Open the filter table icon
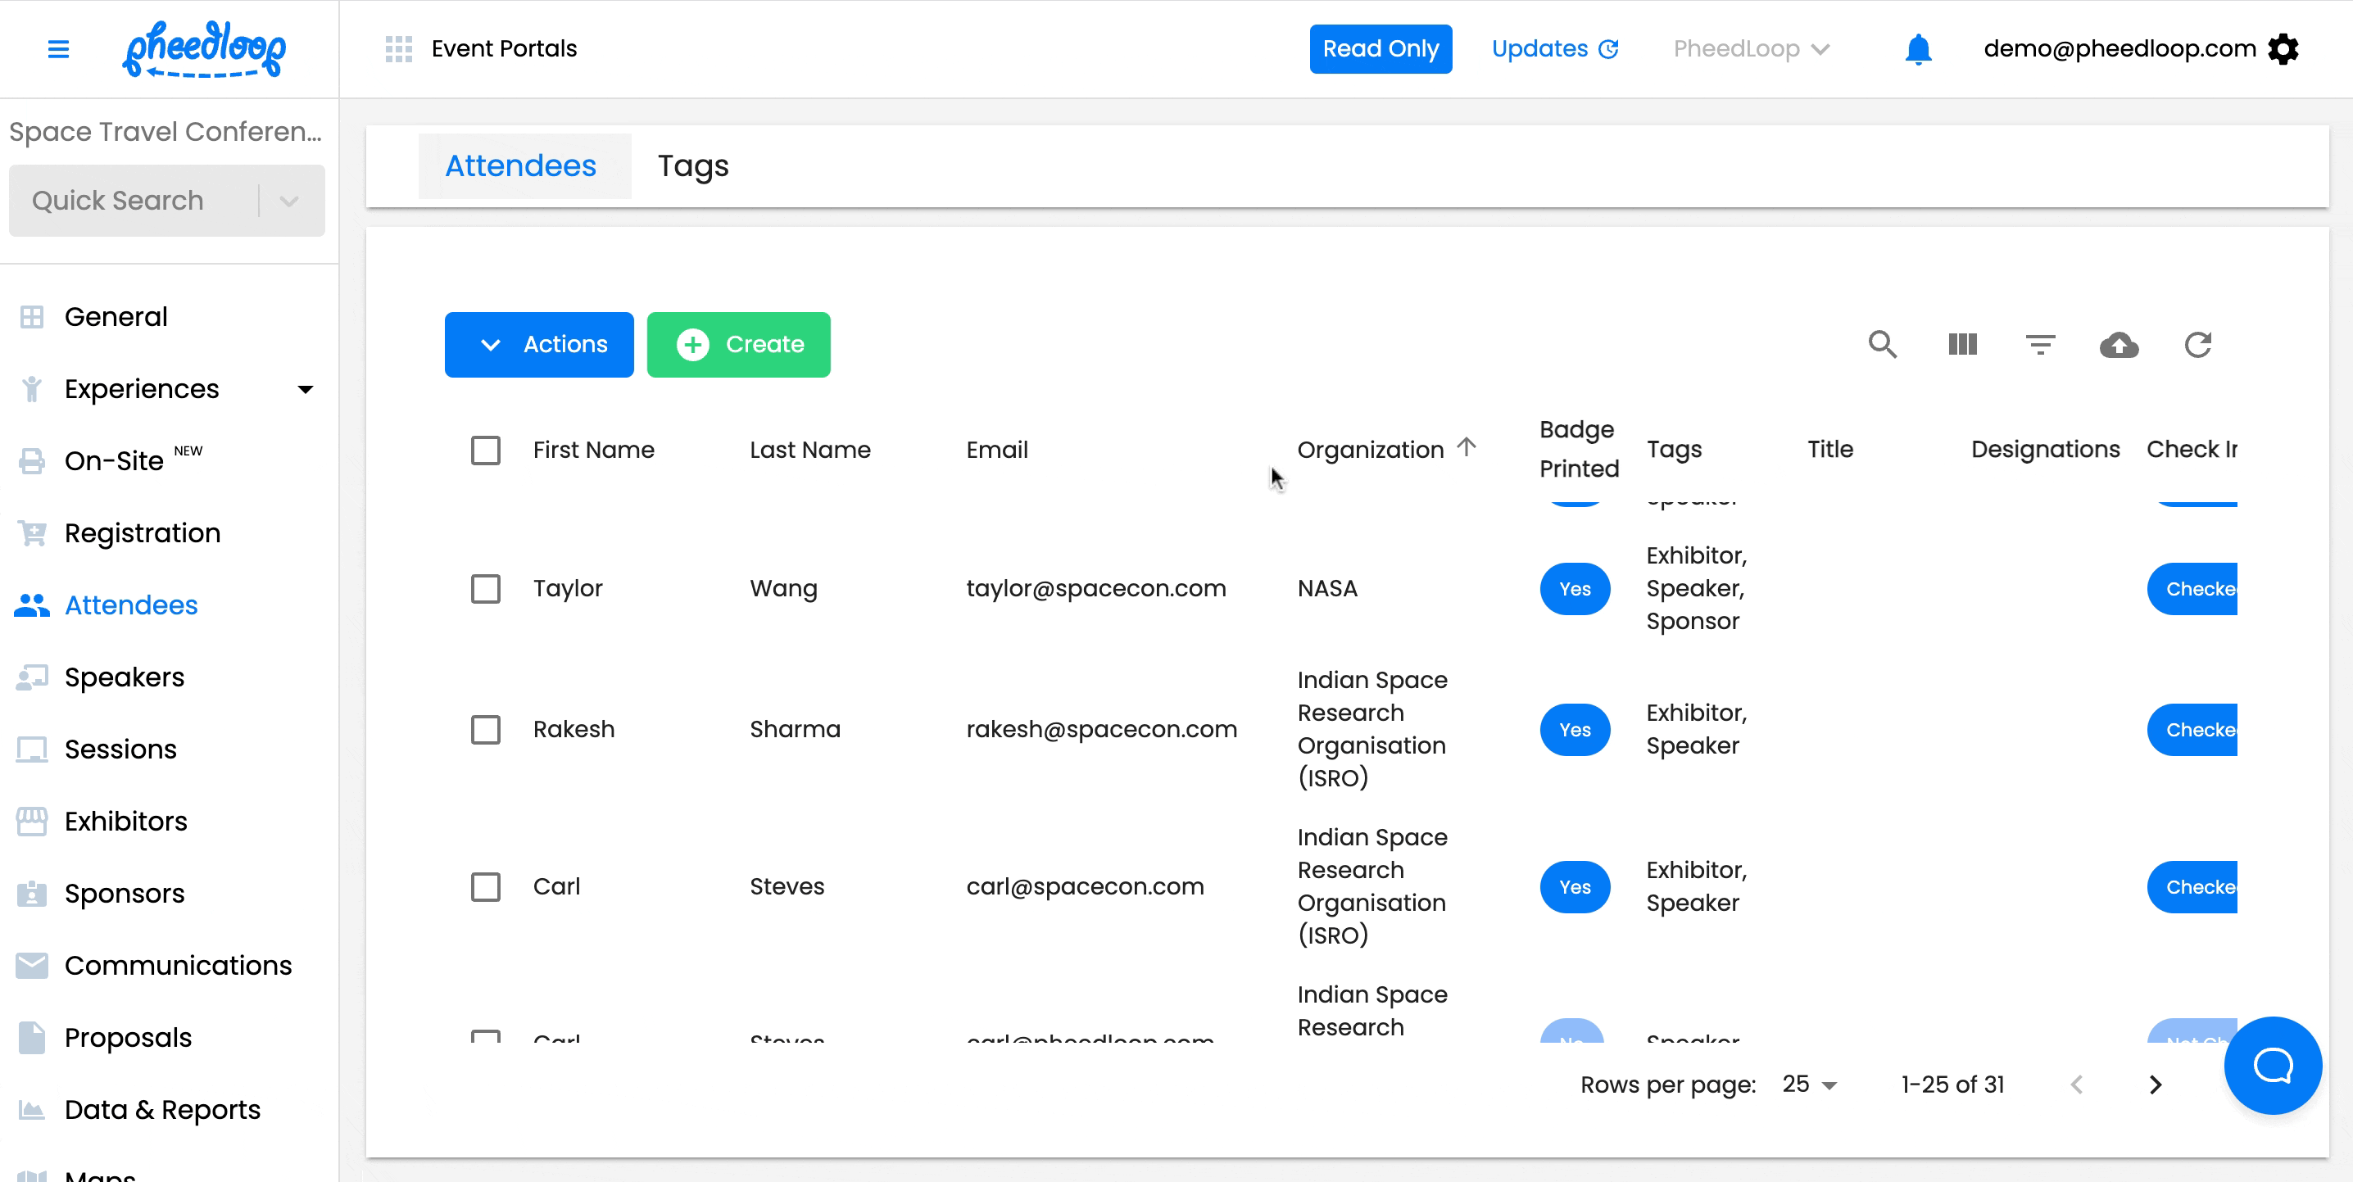This screenshot has height=1182, width=2353. tap(2040, 344)
